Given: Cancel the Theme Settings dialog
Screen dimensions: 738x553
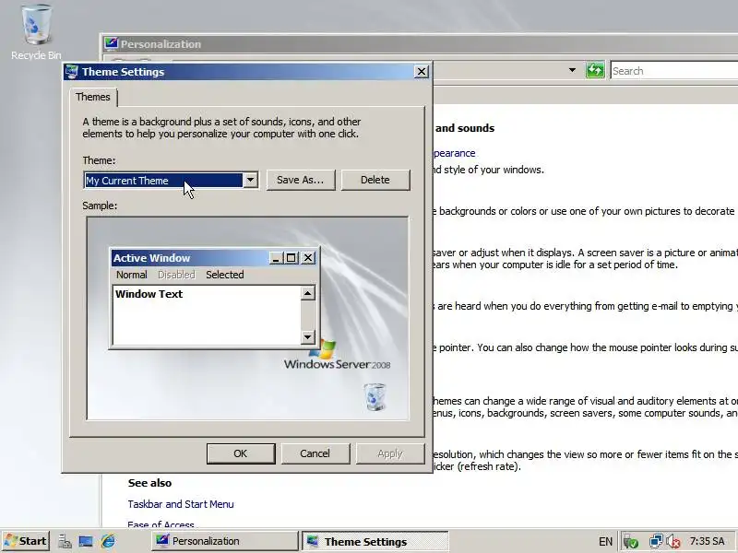Looking at the screenshot, I should 315,453.
